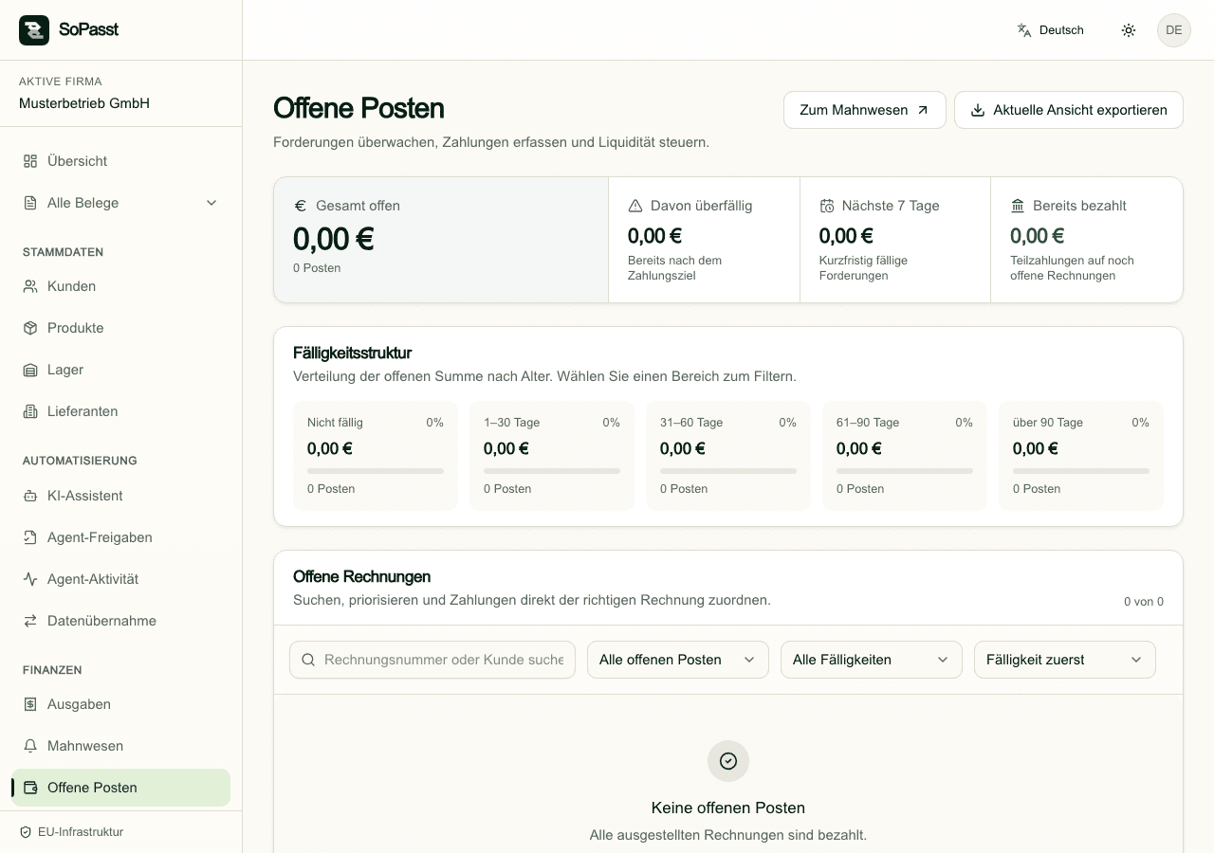The height and width of the screenshot is (853, 1214).
Task: Focus the Rechnungsnummer oder Kunde search field
Action: coord(432,660)
